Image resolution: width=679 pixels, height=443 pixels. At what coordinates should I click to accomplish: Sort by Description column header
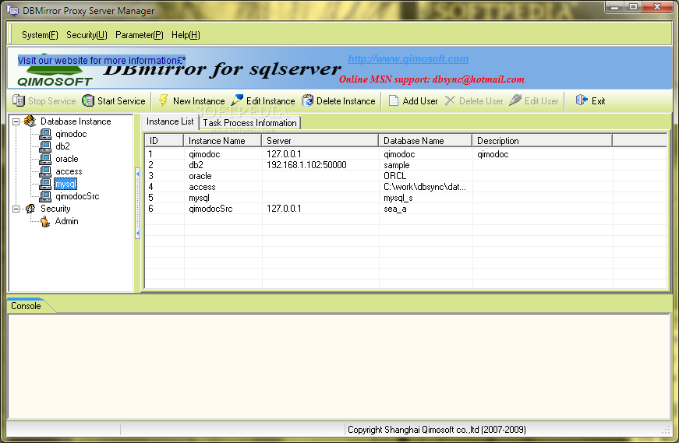click(542, 141)
